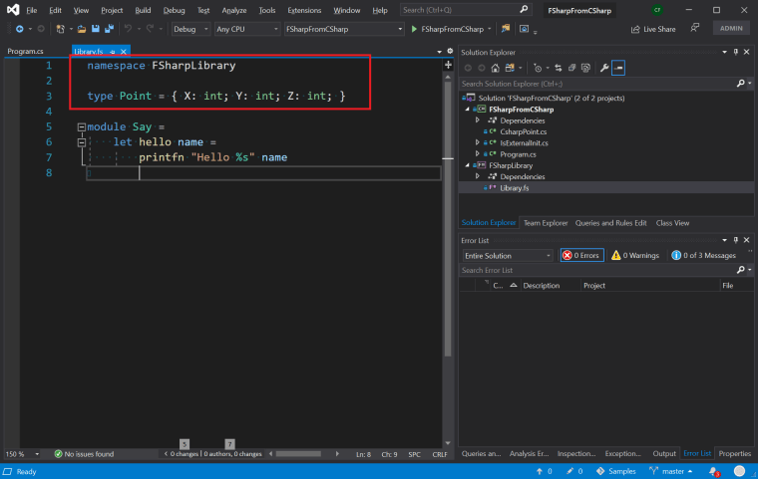Viewport: 758px width, 479px height.
Task: Open the Analyze menu
Action: click(x=234, y=10)
